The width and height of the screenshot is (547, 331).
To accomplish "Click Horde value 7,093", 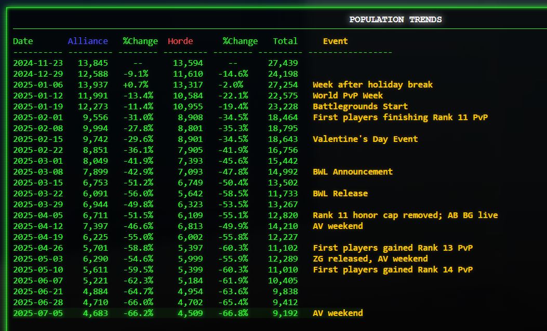I will pyautogui.click(x=191, y=172).
